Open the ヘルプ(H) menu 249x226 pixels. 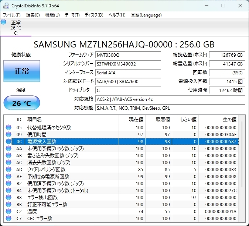click(x=117, y=15)
